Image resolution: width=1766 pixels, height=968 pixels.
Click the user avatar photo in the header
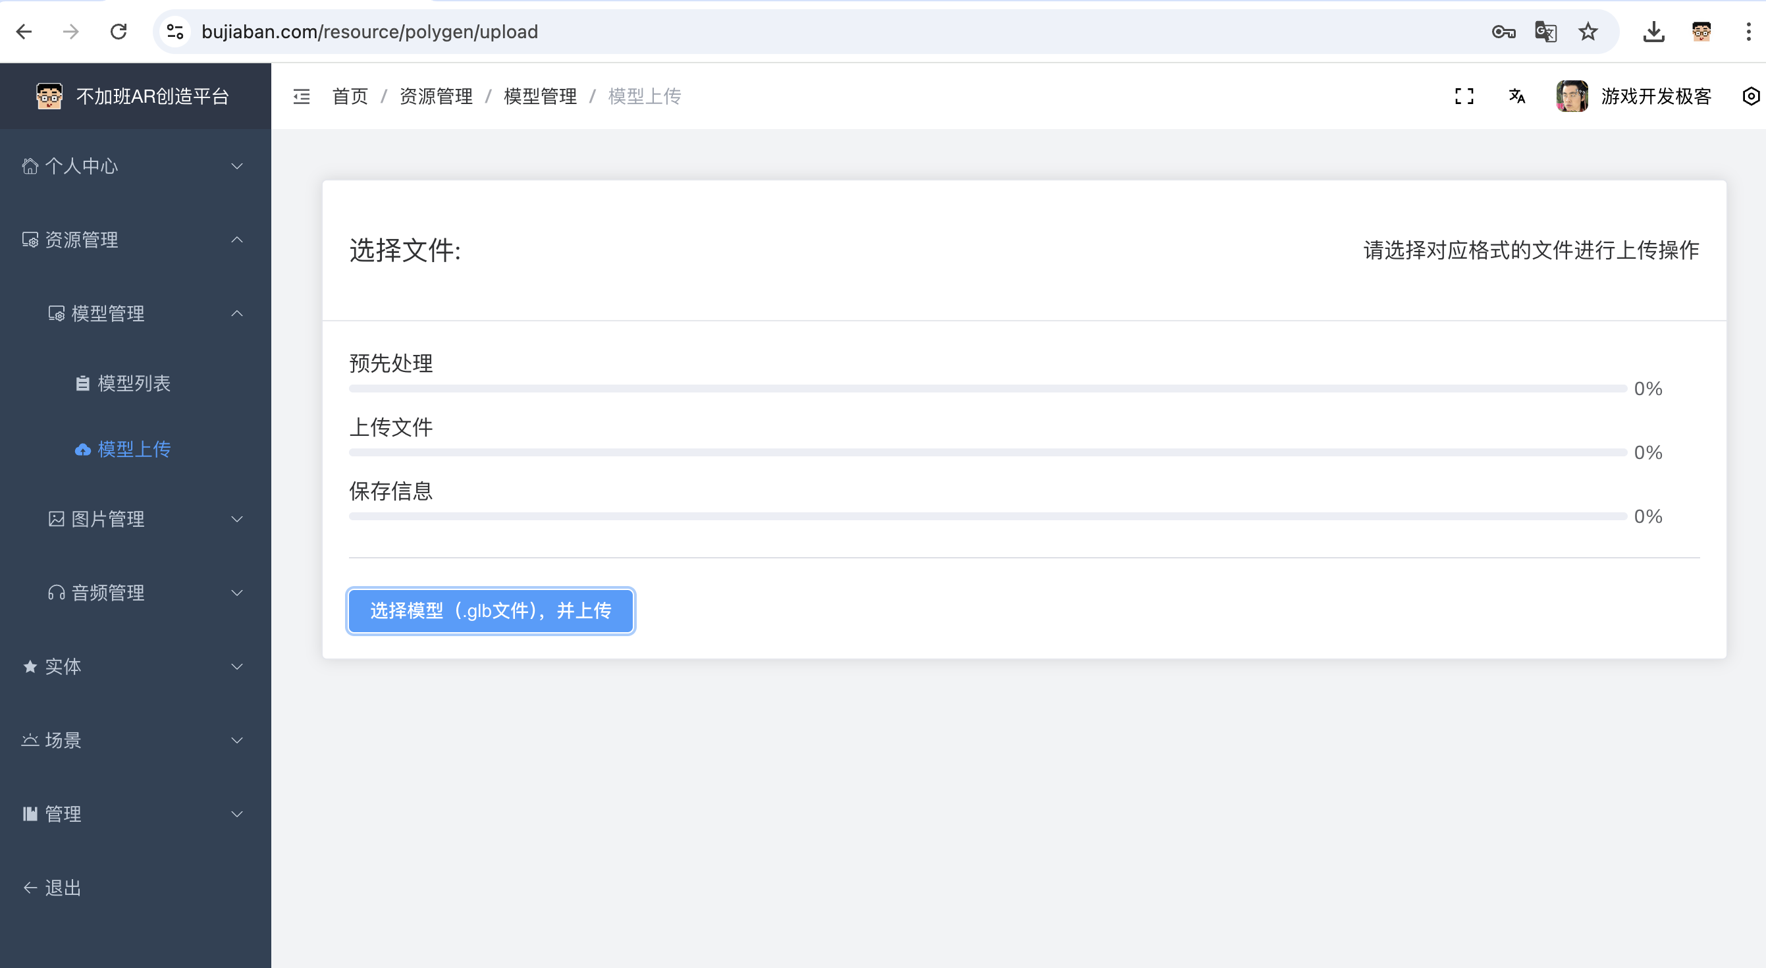(x=1571, y=96)
